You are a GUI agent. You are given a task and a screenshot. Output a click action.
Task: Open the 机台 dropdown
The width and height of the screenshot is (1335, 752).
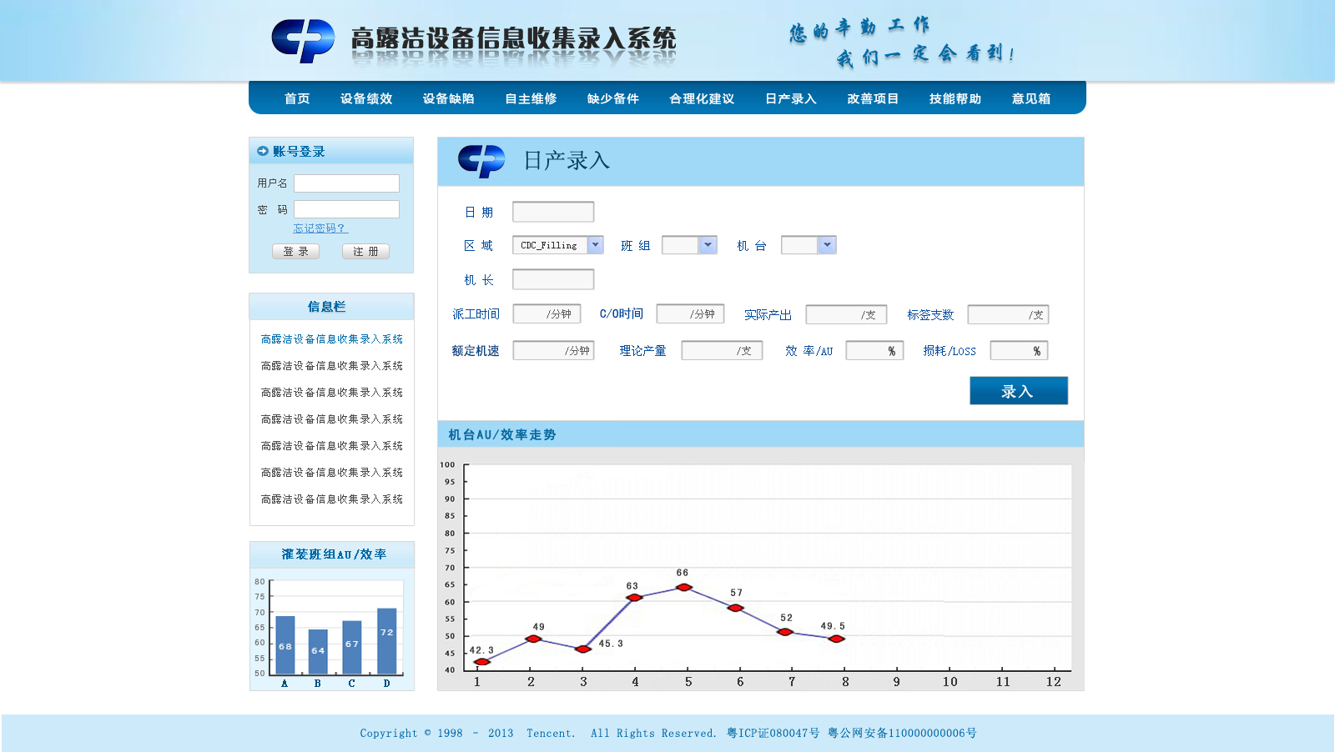coord(827,244)
